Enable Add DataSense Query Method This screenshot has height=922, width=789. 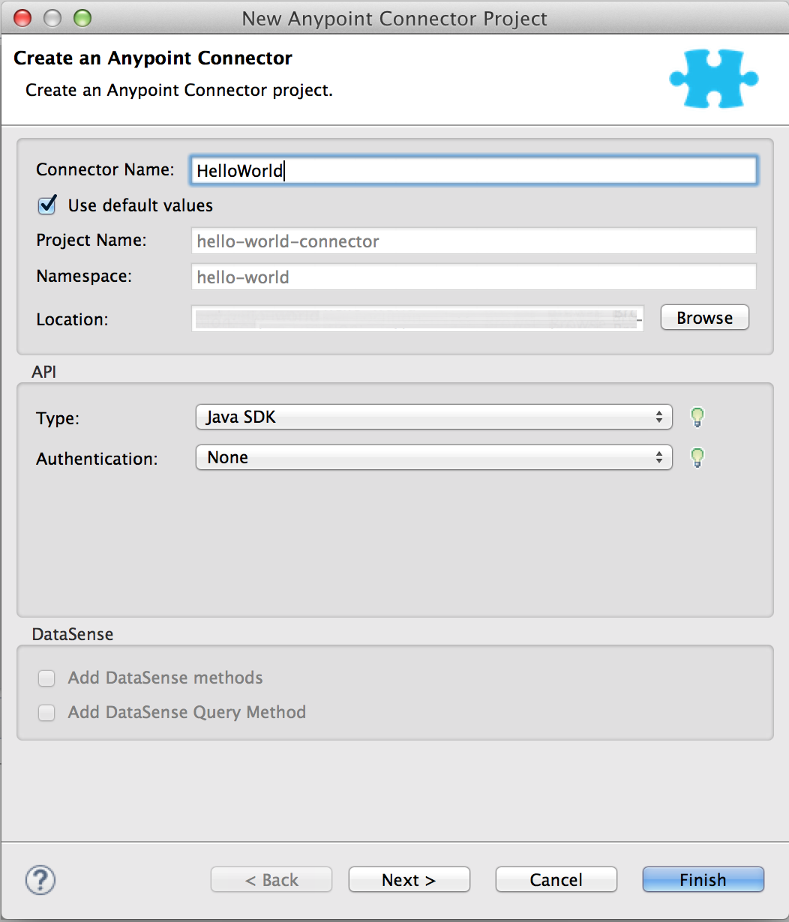pyautogui.click(x=46, y=713)
